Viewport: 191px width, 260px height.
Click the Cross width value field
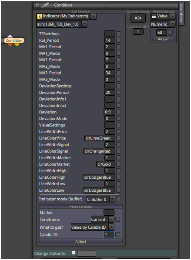(x=138, y=31)
